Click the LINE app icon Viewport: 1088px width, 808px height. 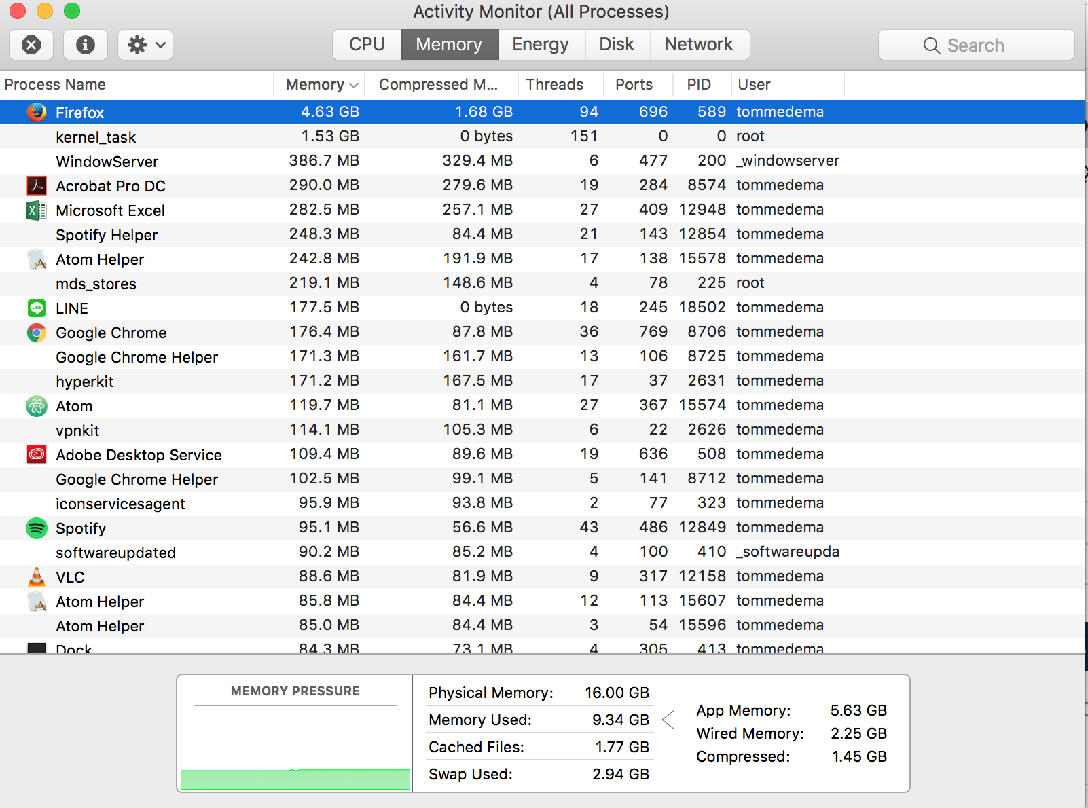37,308
